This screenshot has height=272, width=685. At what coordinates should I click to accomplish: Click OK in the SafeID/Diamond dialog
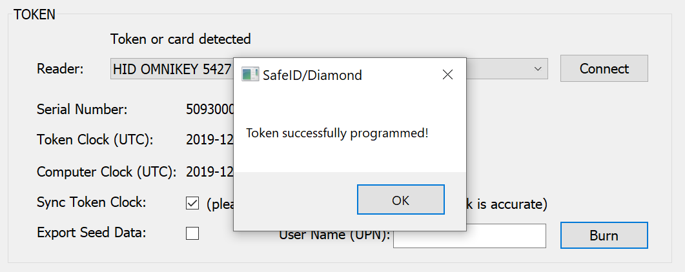click(400, 200)
